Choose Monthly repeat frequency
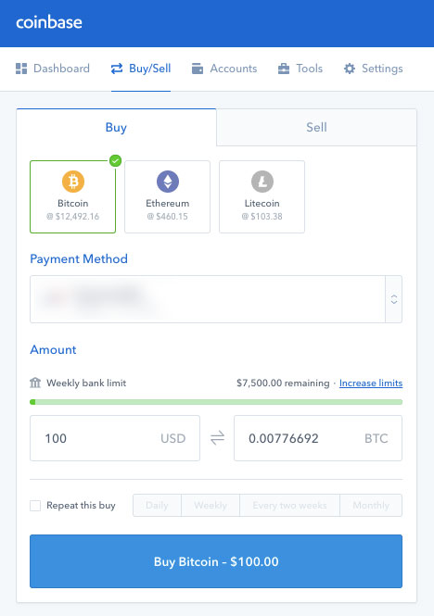Image resolution: width=434 pixels, height=616 pixels. tap(371, 505)
